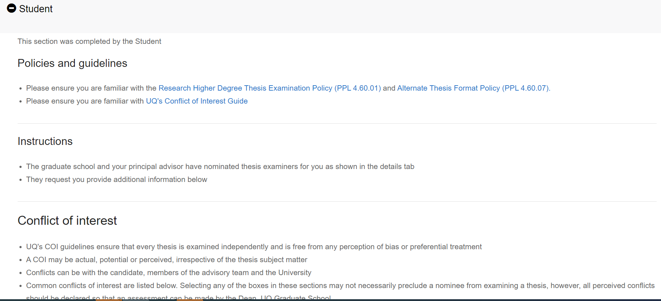Click 'Common conflicts of interest are listed' line
This screenshot has height=301, width=661.
click(x=340, y=286)
